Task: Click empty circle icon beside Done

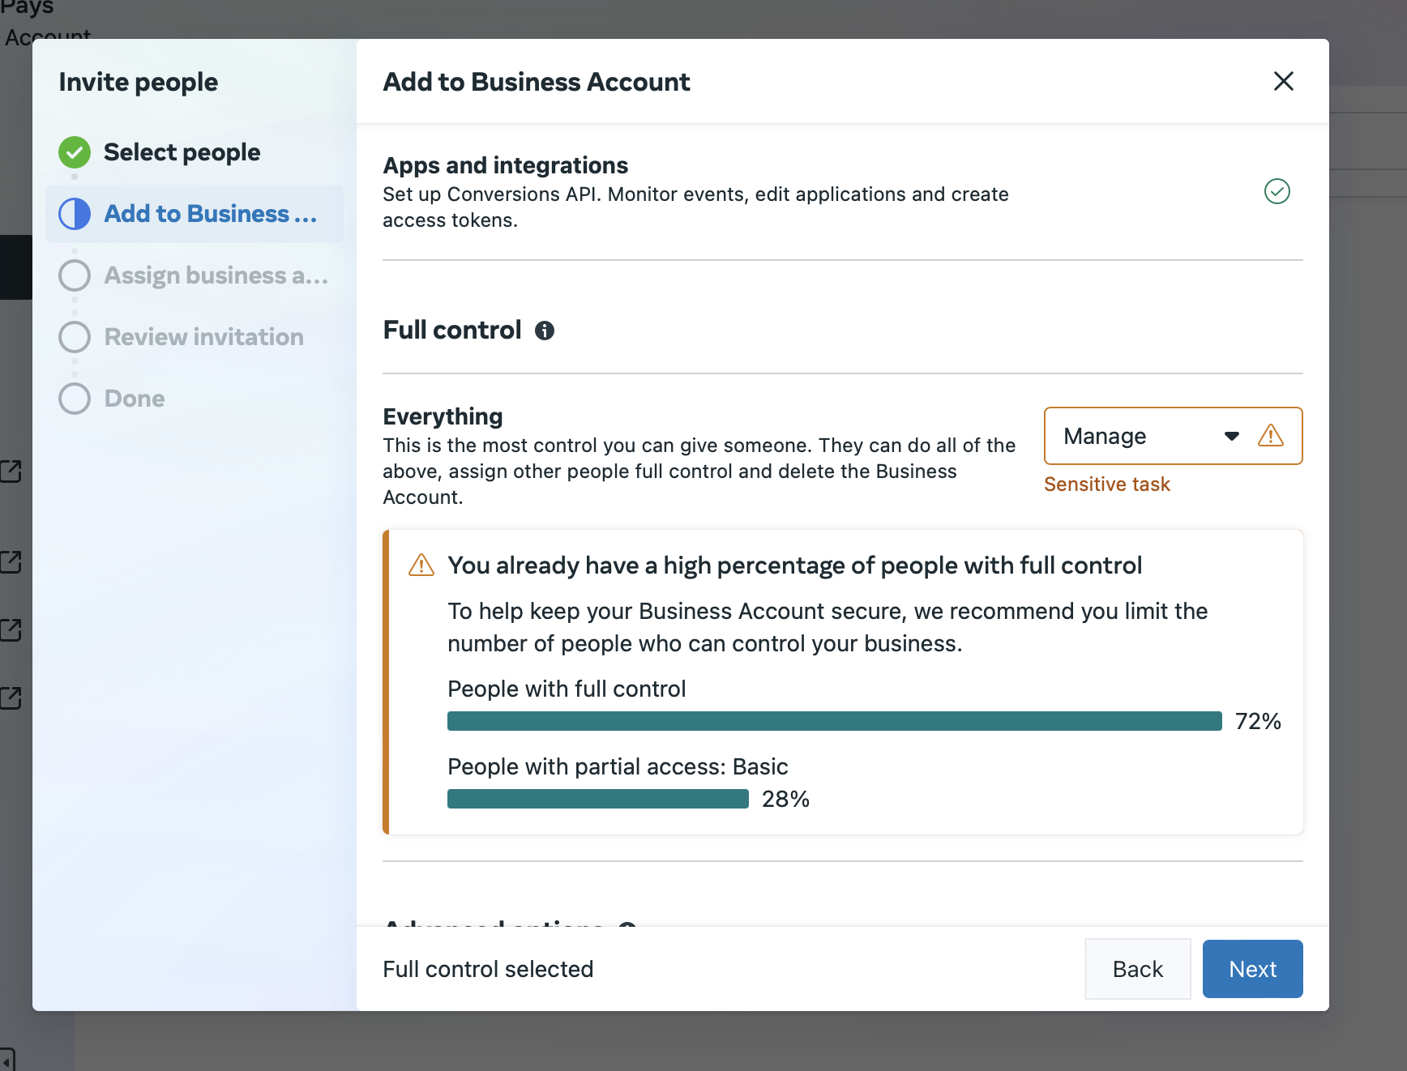Action: click(x=75, y=399)
